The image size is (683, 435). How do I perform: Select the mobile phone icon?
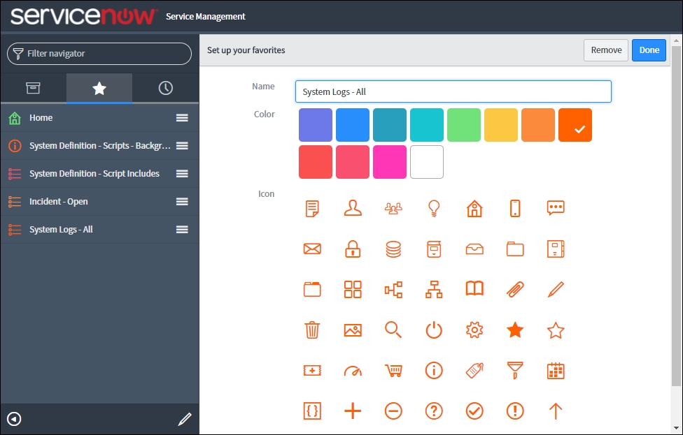(515, 208)
